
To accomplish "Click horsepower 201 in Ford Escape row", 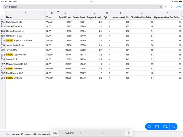I will coord(120,73).
